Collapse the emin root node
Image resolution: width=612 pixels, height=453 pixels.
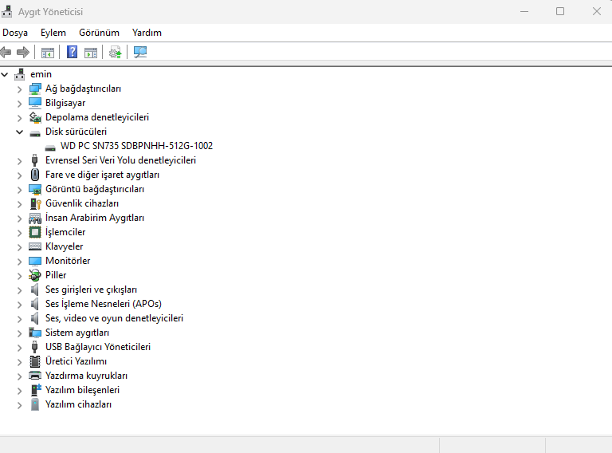(5, 74)
